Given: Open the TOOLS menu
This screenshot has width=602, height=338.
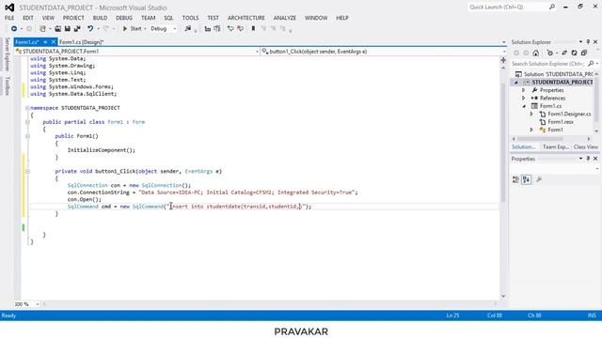Looking at the screenshot, I should pyautogui.click(x=190, y=18).
